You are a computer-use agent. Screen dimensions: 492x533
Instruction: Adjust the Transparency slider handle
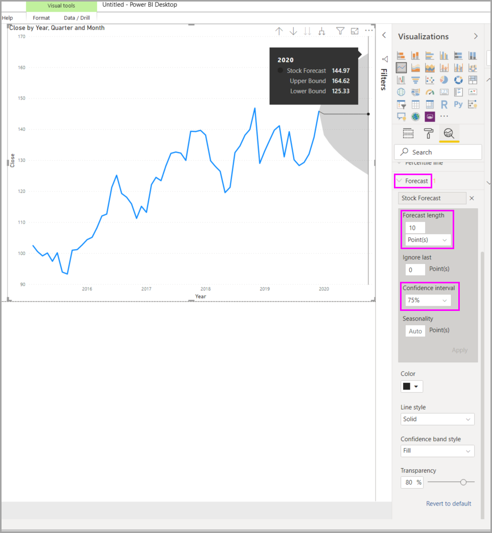(x=463, y=482)
